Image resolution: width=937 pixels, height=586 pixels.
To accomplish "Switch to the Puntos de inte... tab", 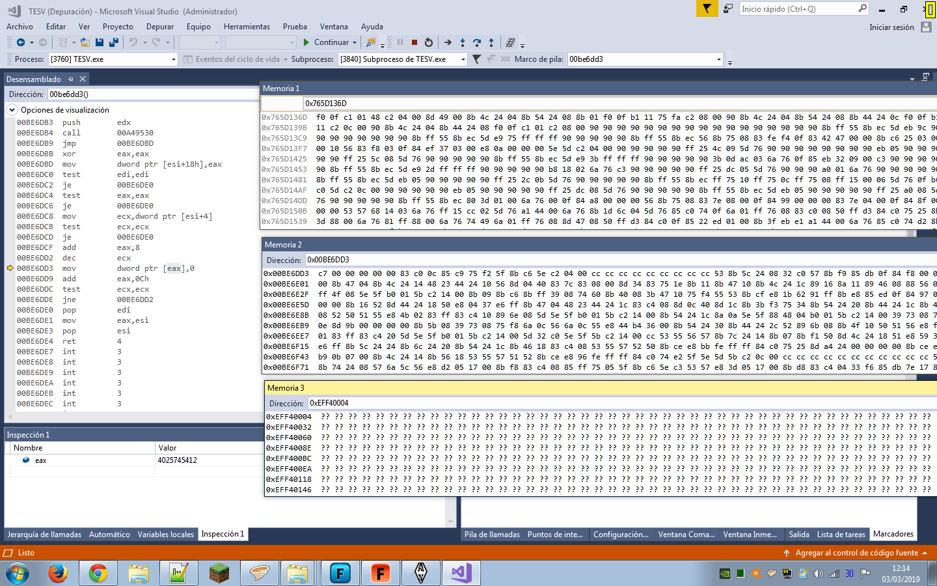I will coord(555,535).
